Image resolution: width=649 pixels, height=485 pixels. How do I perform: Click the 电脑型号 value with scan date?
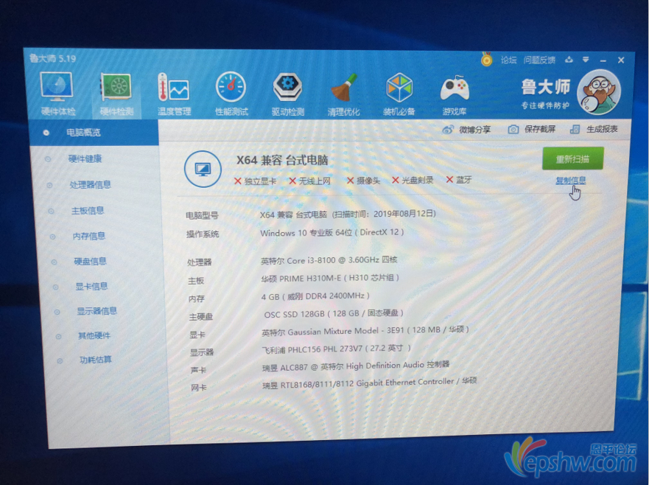point(348,214)
